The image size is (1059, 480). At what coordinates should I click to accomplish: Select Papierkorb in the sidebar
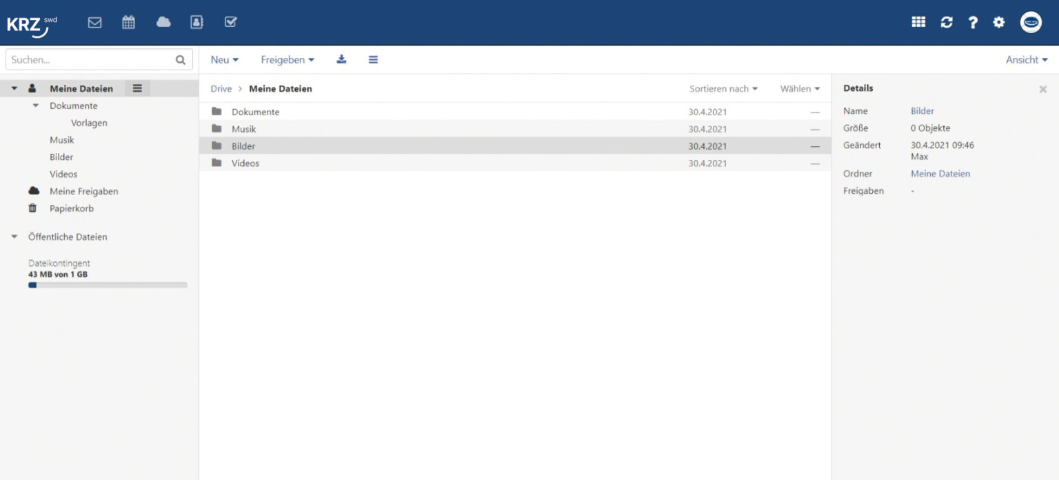71,208
